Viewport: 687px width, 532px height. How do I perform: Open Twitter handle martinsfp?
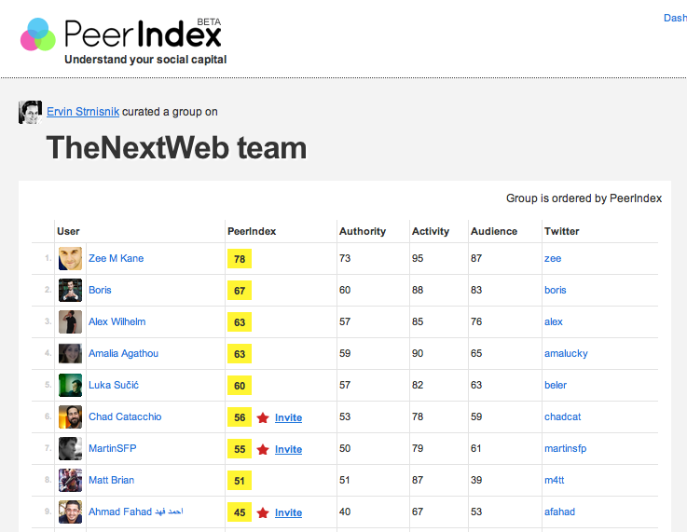pos(565,448)
